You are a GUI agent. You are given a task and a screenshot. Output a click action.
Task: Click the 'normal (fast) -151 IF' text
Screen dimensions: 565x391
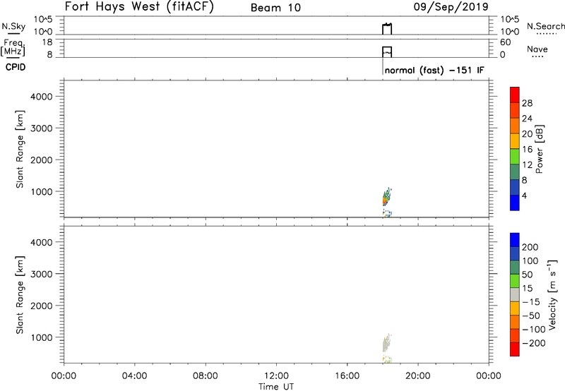coord(434,70)
